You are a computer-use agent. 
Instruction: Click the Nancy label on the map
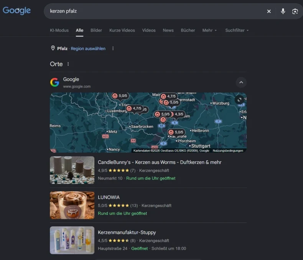click(x=114, y=149)
